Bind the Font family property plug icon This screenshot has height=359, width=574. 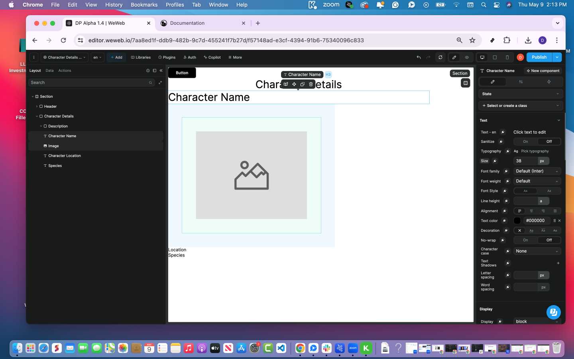[506, 171]
